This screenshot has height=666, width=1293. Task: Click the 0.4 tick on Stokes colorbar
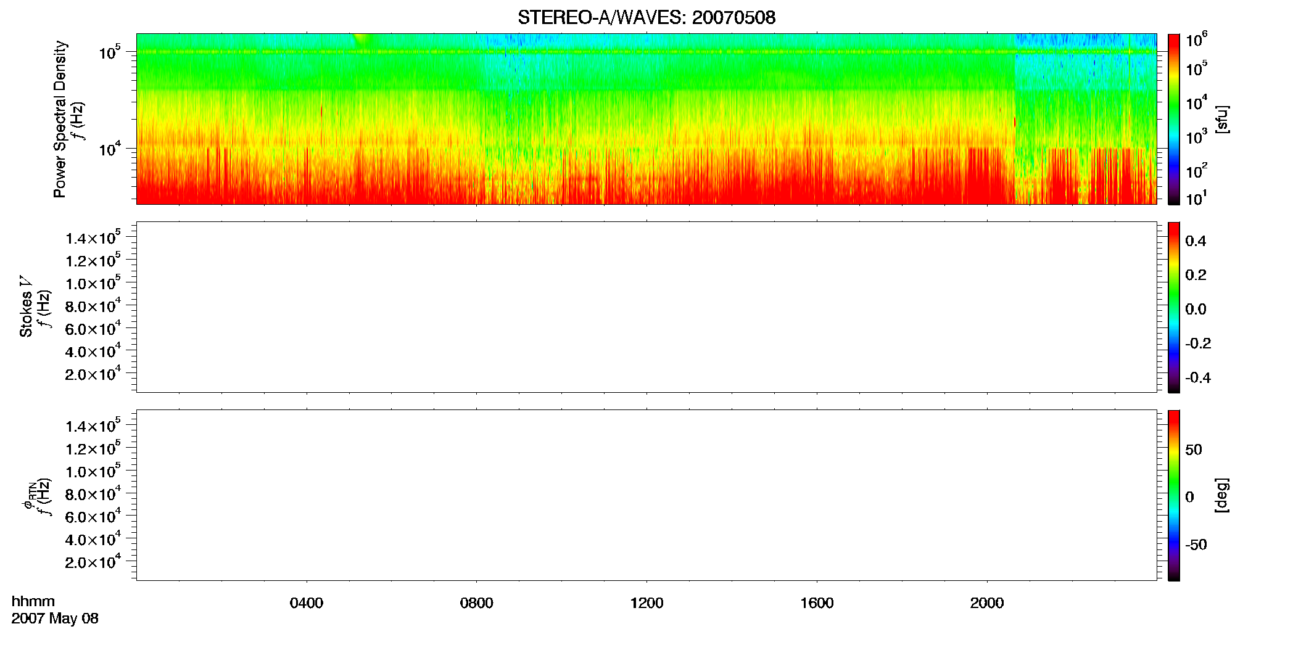1196,240
